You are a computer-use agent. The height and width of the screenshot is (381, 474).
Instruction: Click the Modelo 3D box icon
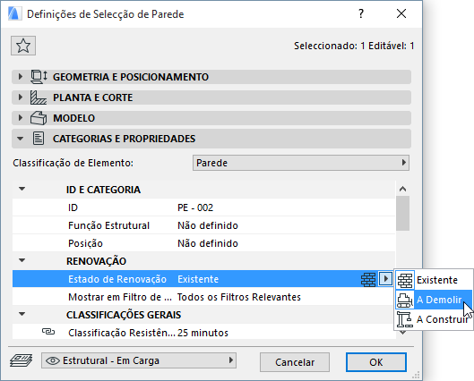tap(39, 118)
